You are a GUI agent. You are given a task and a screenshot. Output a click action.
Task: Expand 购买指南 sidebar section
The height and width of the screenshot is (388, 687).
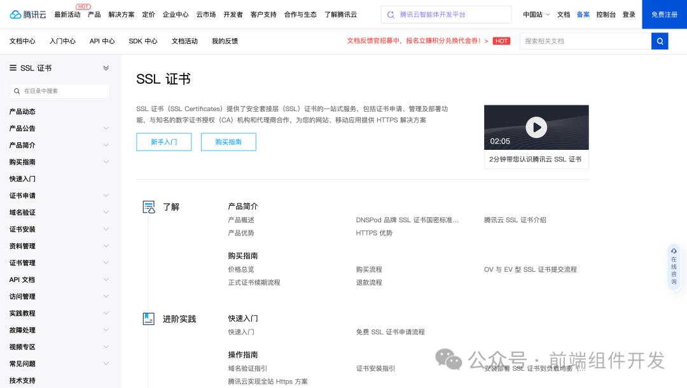pyautogui.click(x=106, y=162)
